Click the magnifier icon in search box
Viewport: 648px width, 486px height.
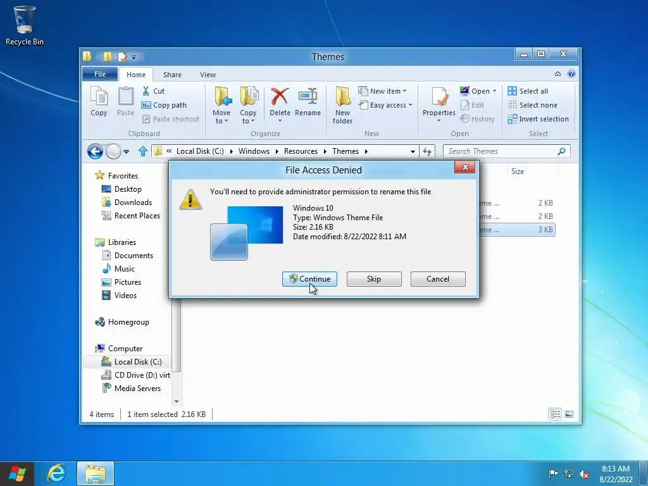tap(561, 151)
